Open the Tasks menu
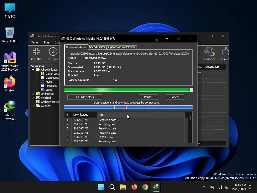257x193 pixels. (35, 42)
